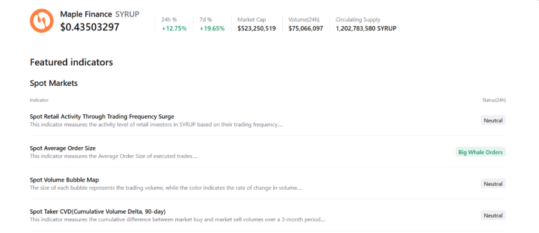539x233 pixels.
Task: Click the SYRUP ticker symbol beside the name
Action: click(127, 14)
